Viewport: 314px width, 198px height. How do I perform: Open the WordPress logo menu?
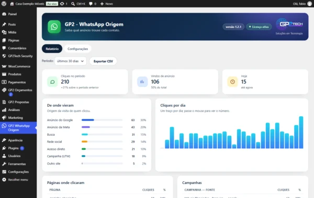[4, 4]
